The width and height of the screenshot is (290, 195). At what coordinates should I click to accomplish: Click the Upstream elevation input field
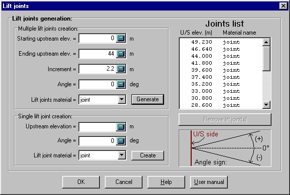(x=97, y=127)
